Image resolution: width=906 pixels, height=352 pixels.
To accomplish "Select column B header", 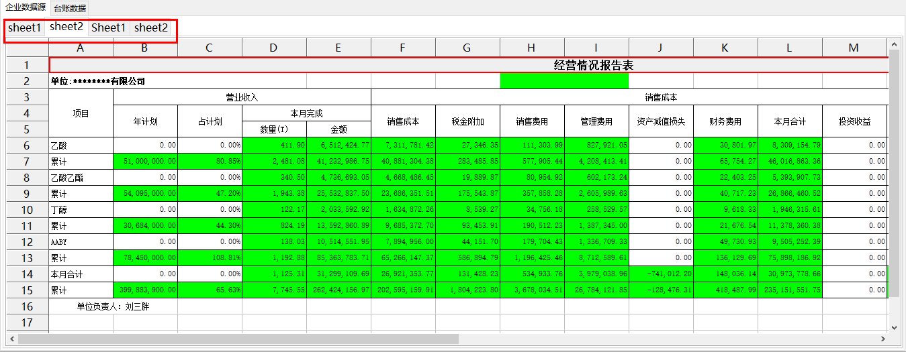I will (145, 48).
